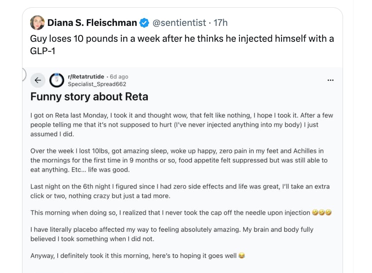Viewport: 372px width, 273px height.
Task: Click the "Funny story about Reta" title
Action: click(x=89, y=96)
